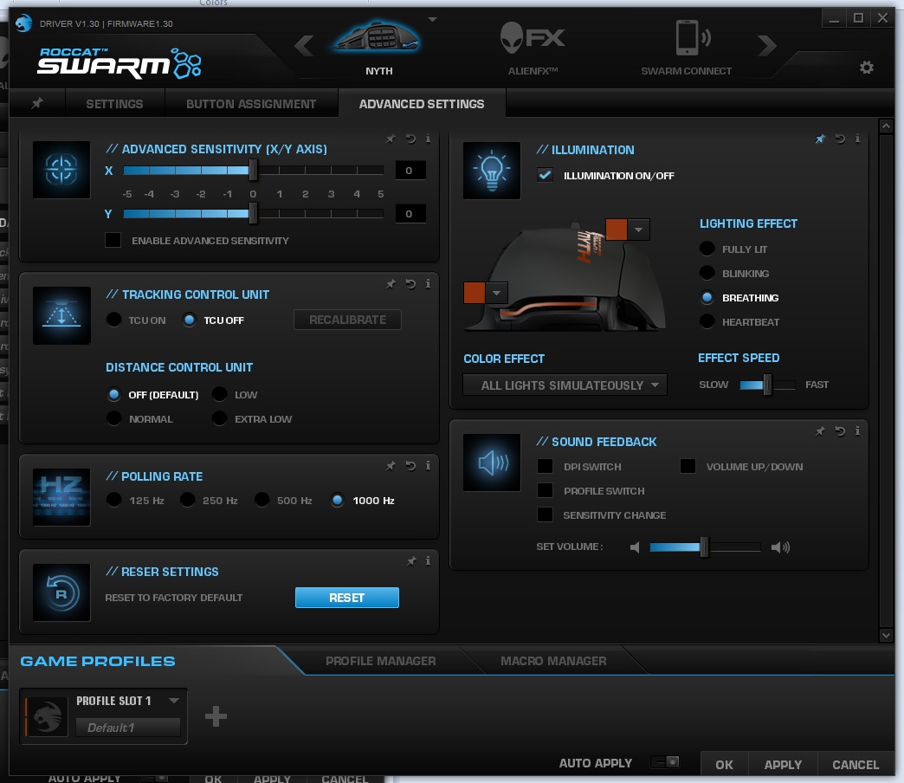Uncheck Illumination On/Off checkbox
Image resolution: width=904 pixels, height=783 pixels.
tap(545, 175)
